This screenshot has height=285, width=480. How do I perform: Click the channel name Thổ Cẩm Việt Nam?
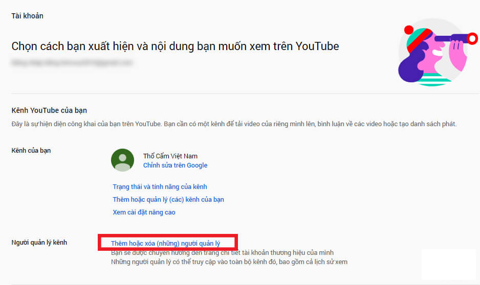[170, 156]
